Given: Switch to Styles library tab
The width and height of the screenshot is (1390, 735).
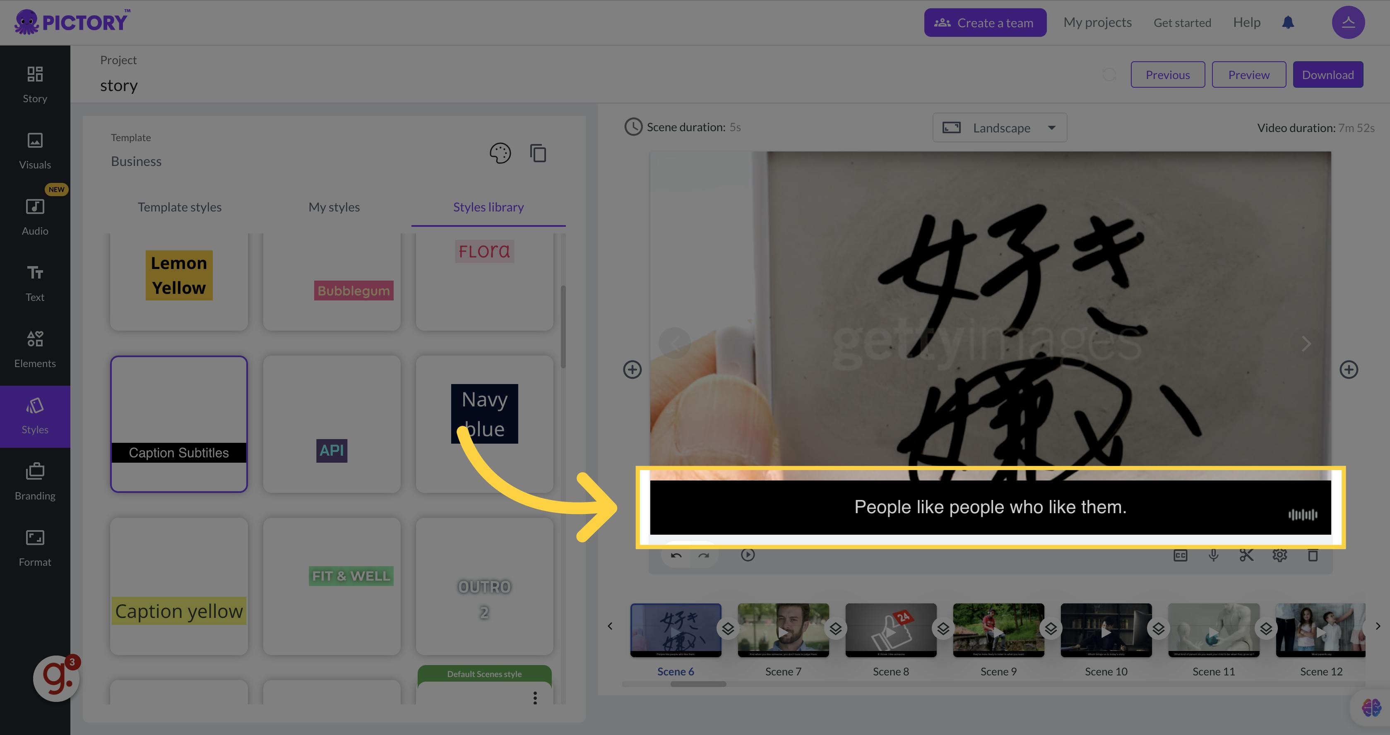Looking at the screenshot, I should (x=488, y=207).
